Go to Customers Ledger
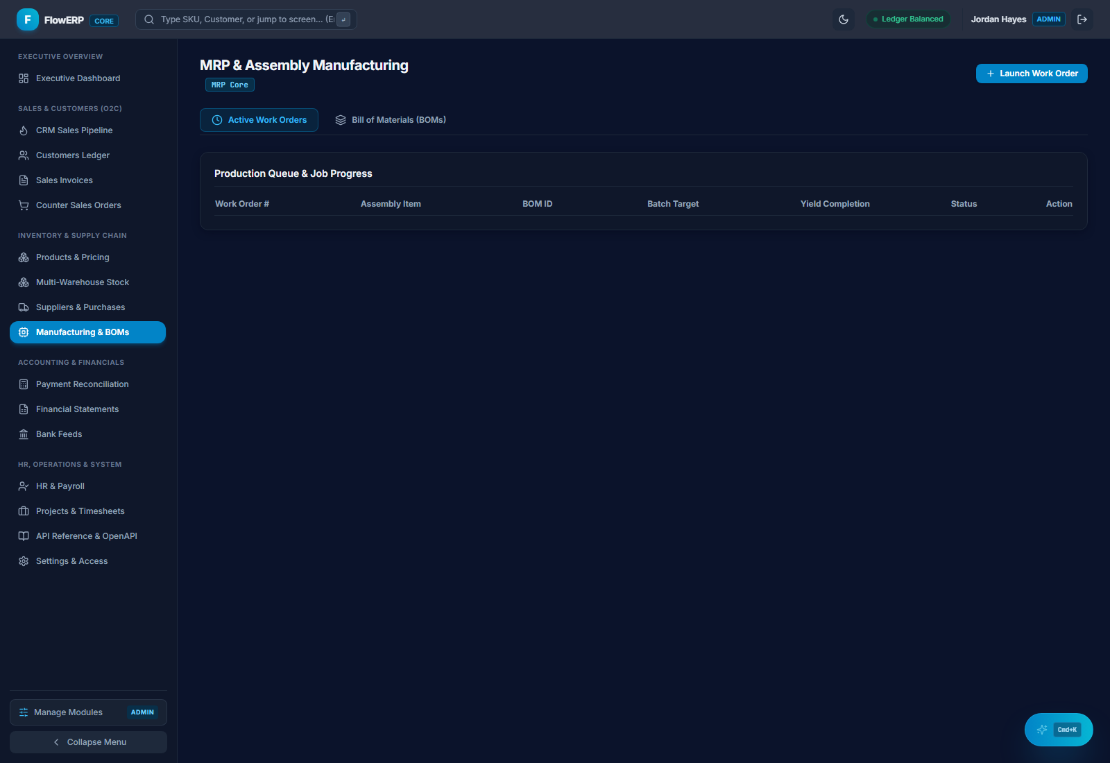 coord(87,155)
